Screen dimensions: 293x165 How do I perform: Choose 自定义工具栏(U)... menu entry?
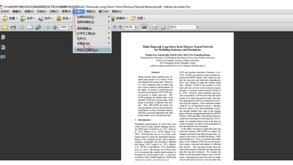[x=93, y=50]
